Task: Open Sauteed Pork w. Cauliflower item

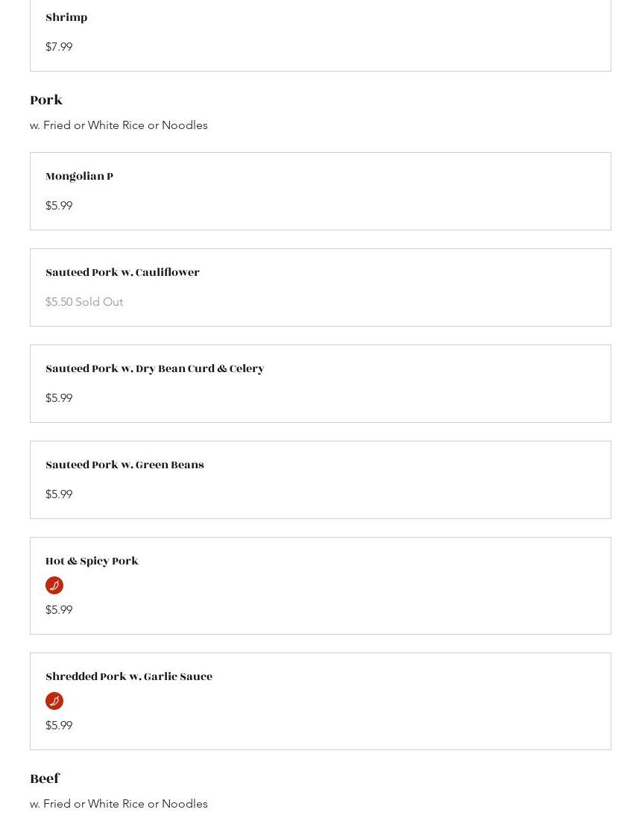Action: click(x=122, y=273)
